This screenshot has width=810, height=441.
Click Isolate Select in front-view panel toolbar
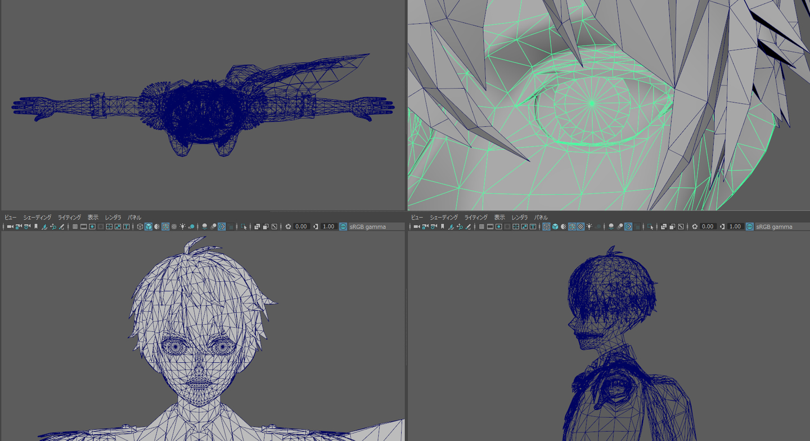pyautogui.click(x=244, y=227)
